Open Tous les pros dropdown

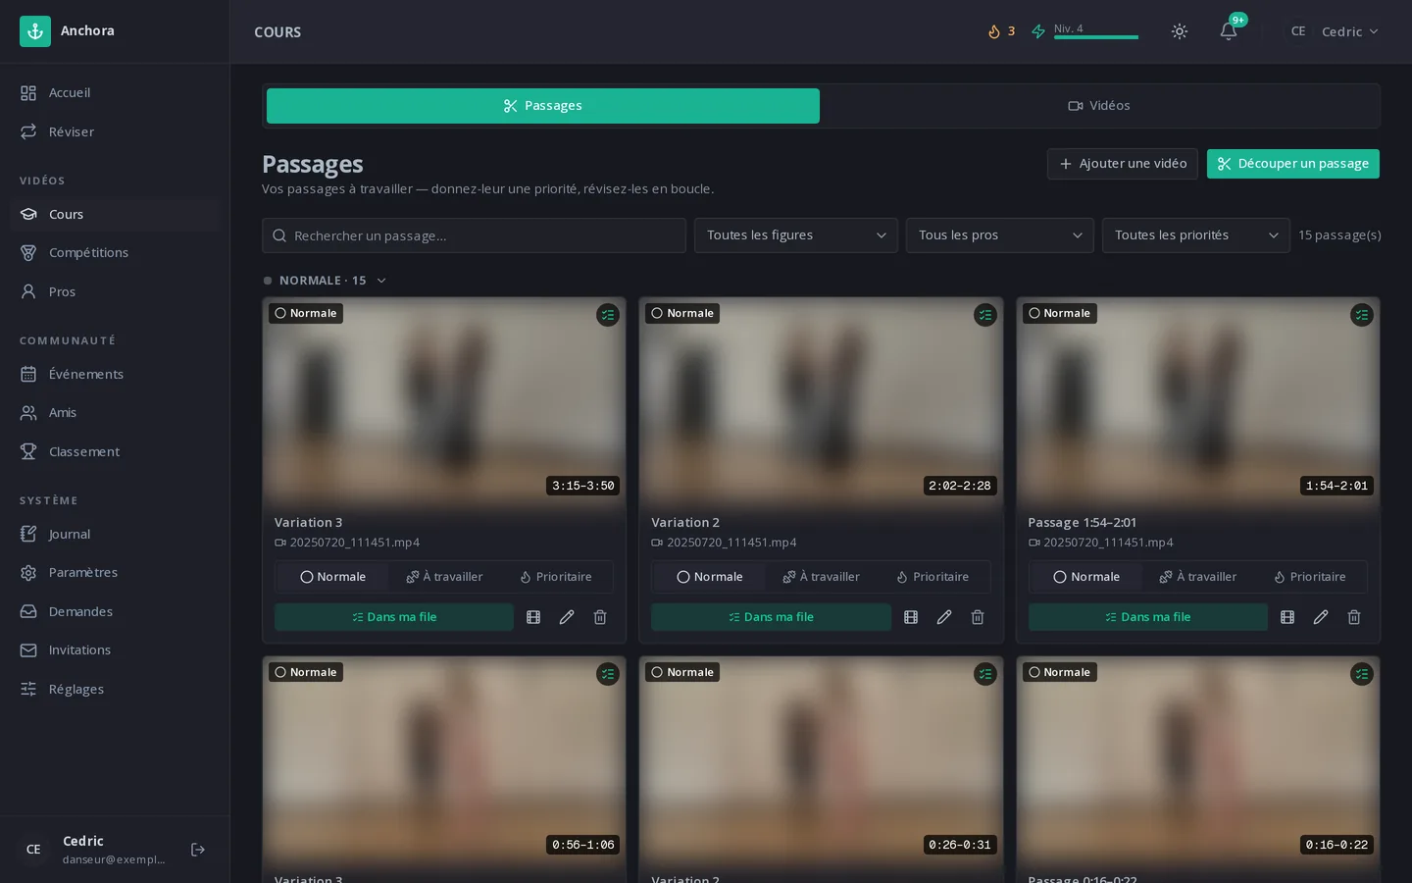(x=1000, y=235)
